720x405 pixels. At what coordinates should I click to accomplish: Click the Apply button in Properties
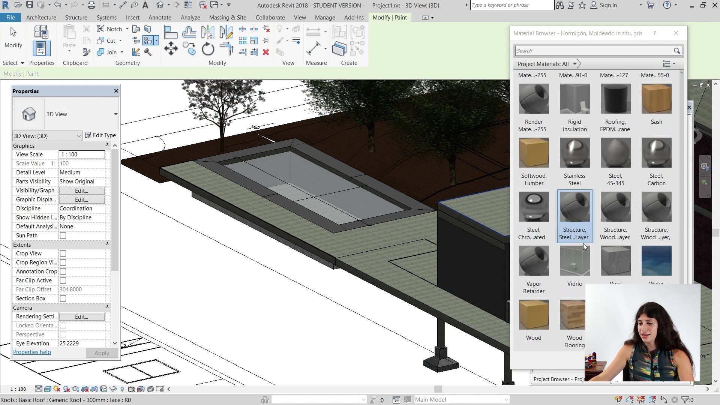pos(101,353)
